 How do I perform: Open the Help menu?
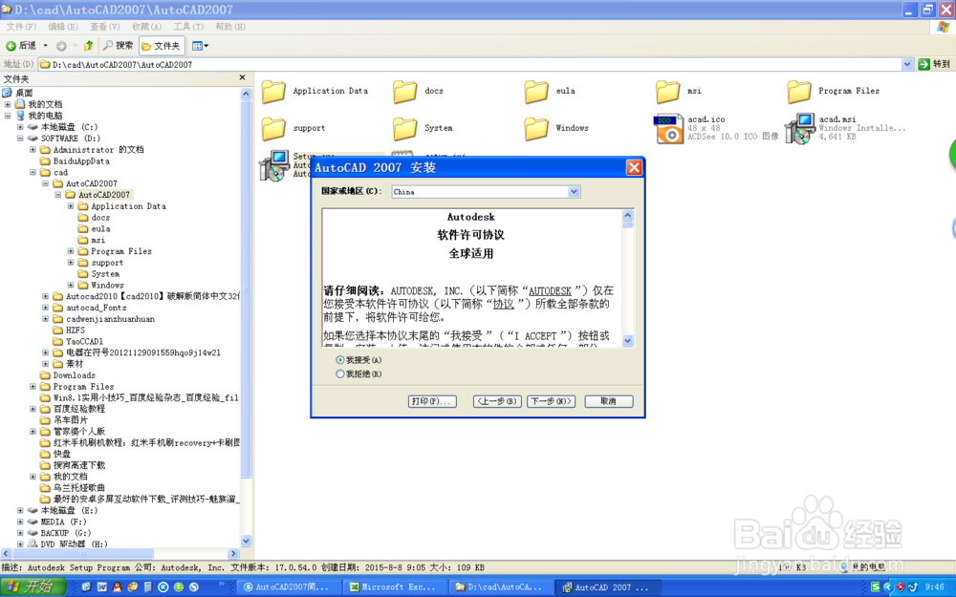pos(230,27)
